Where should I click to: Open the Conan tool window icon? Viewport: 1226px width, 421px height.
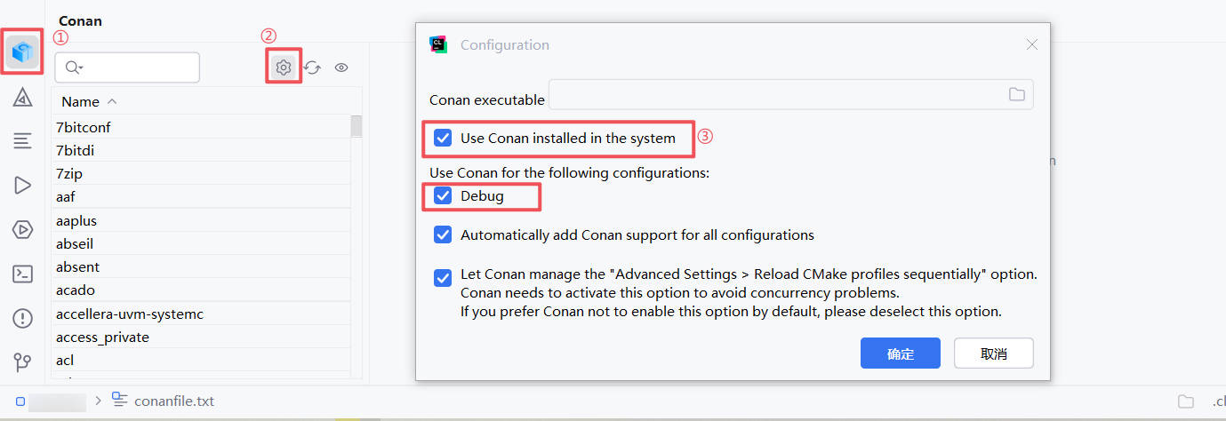(23, 52)
